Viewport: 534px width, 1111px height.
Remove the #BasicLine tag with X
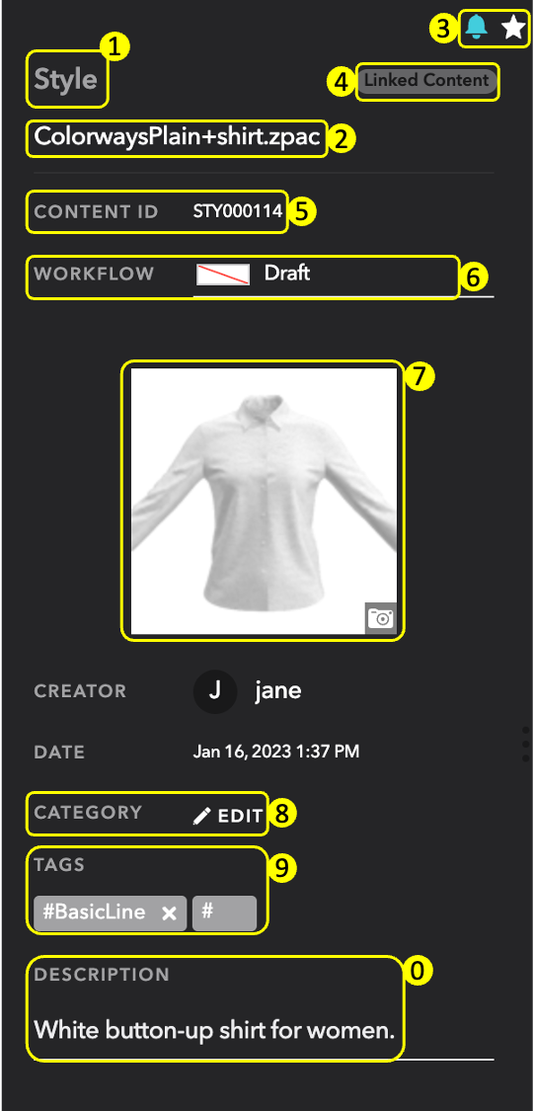[x=169, y=913]
